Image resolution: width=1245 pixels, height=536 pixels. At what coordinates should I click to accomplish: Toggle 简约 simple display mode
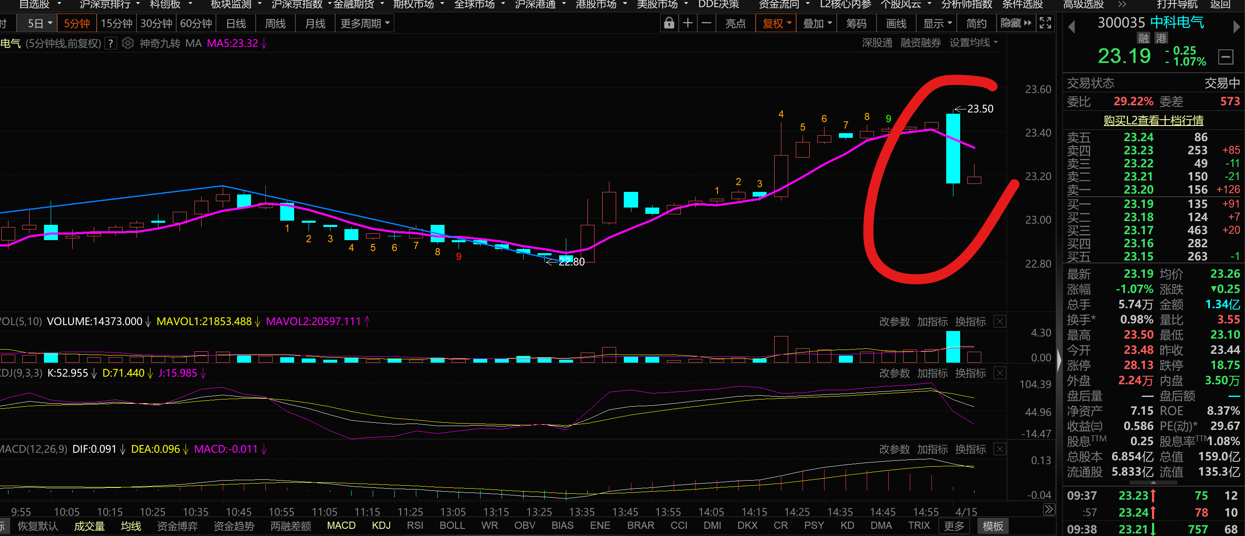pos(976,23)
